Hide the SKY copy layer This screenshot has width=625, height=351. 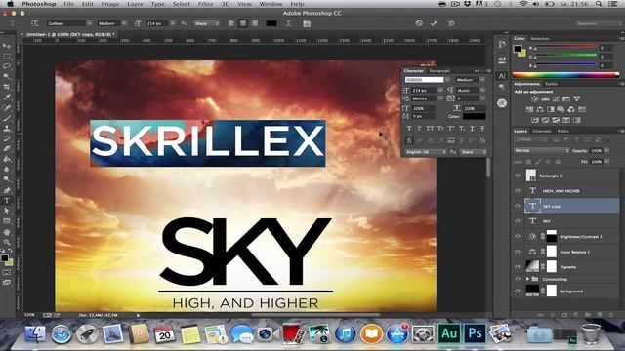point(518,206)
